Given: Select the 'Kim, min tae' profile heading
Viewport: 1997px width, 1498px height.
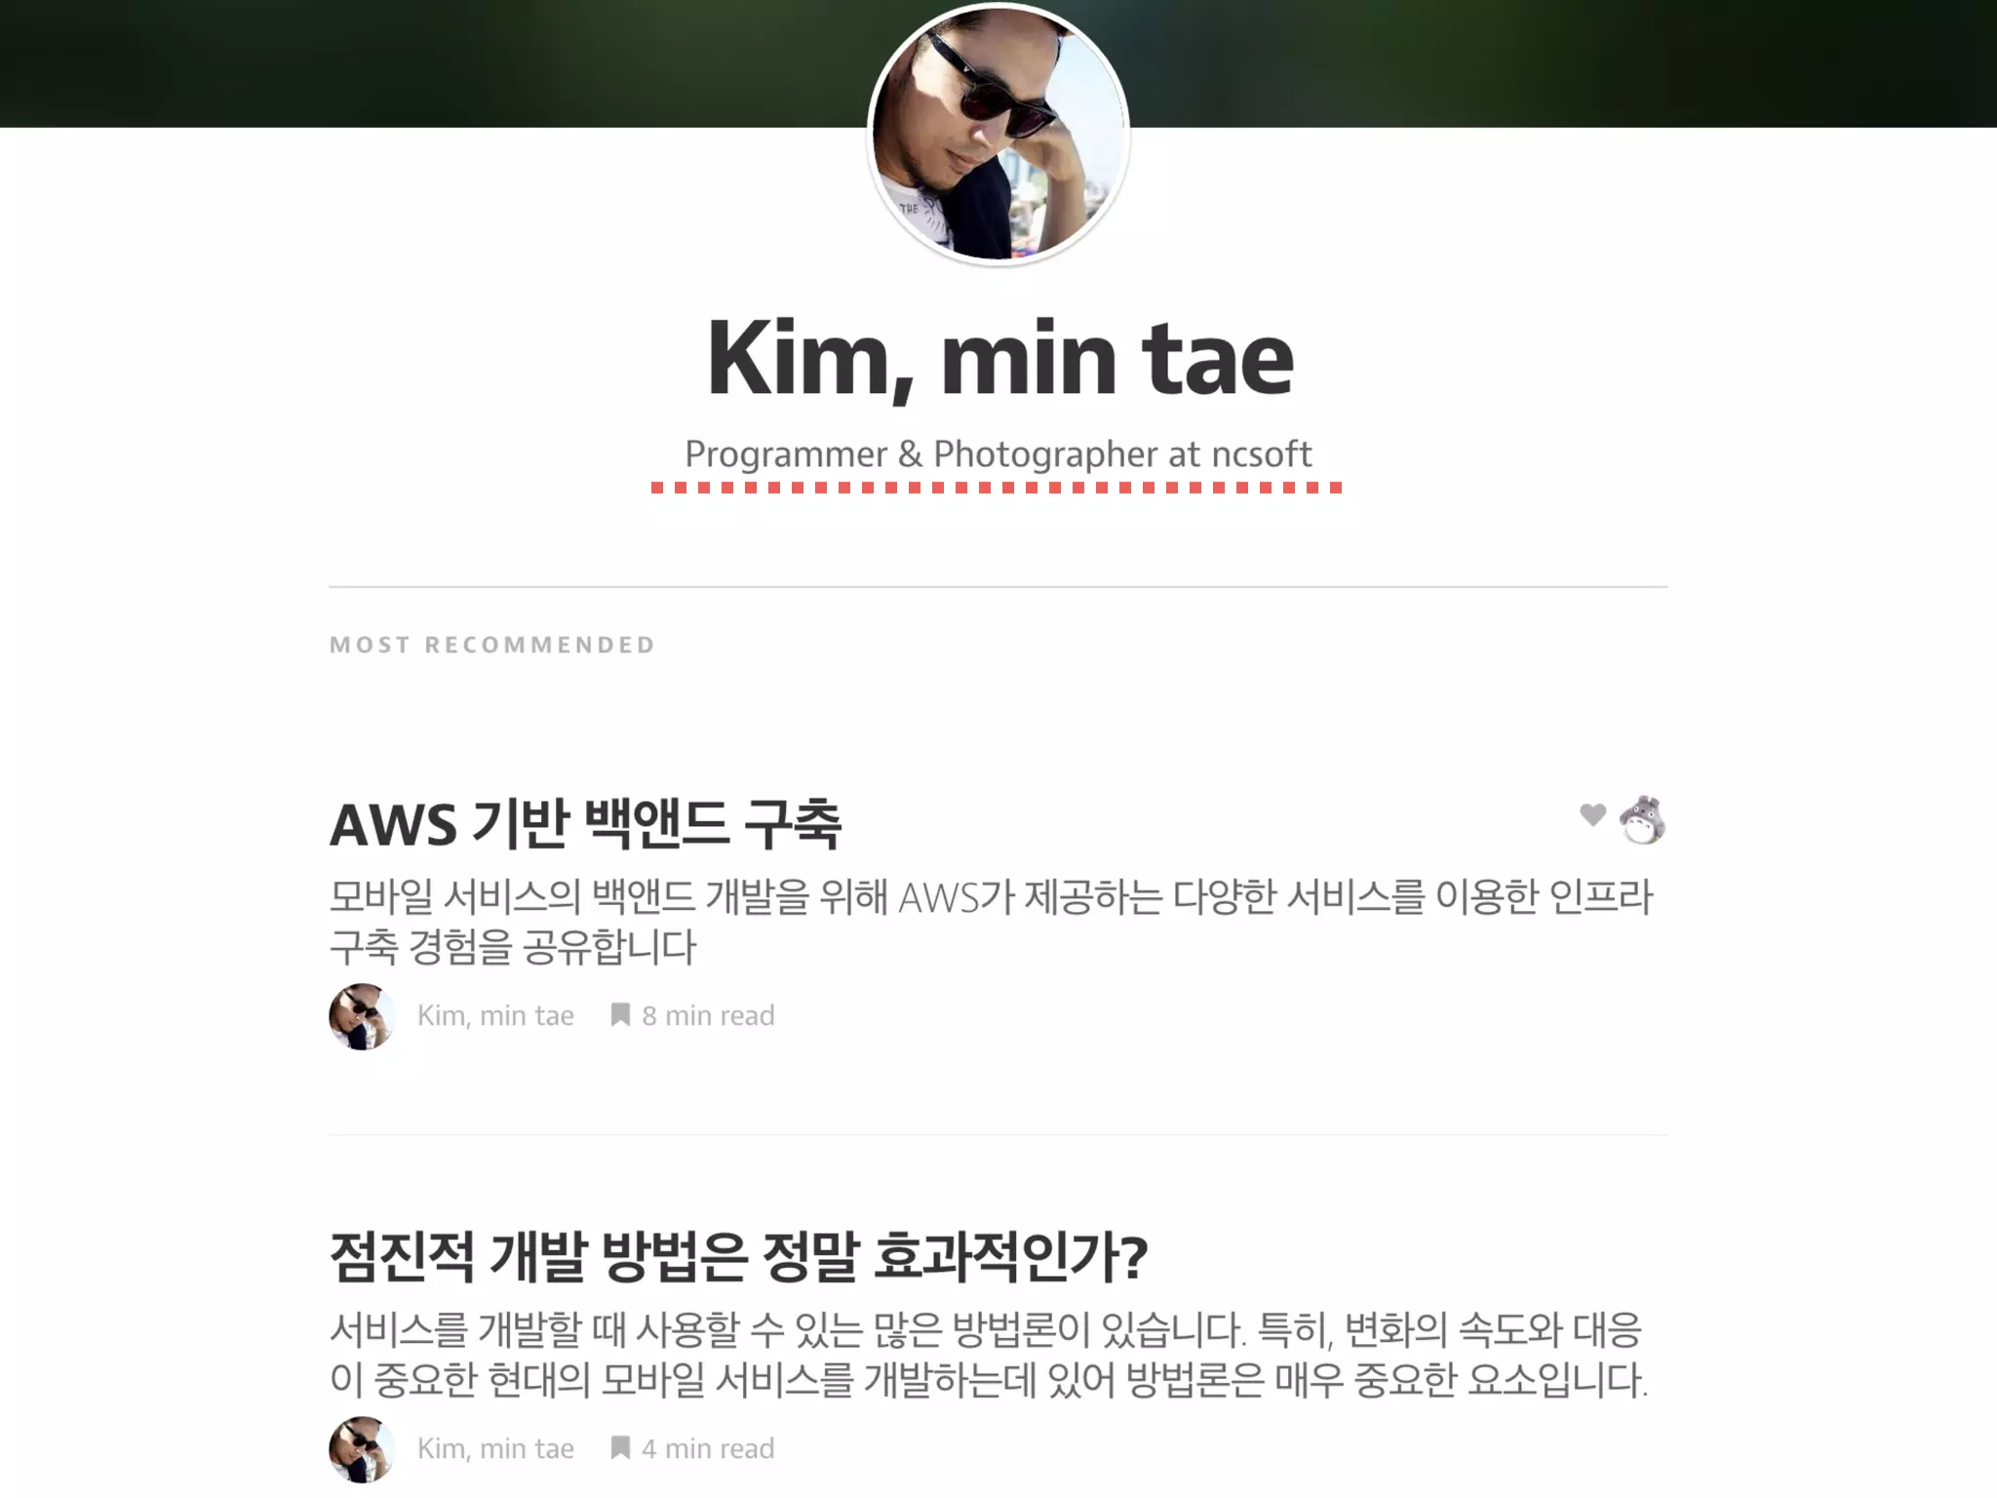Looking at the screenshot, I should point(999,359).
